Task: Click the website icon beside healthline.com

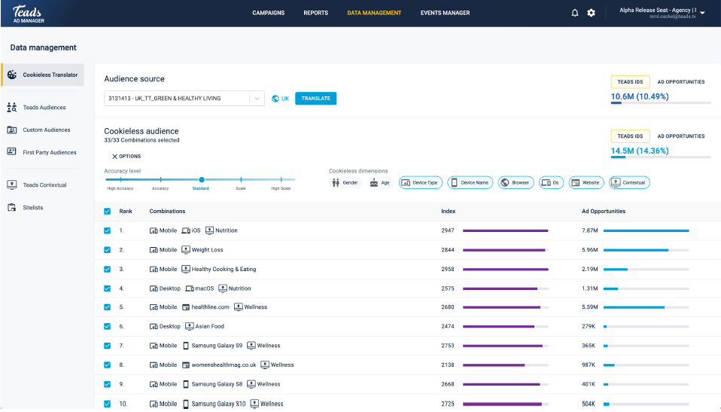Action: point(186,307)
